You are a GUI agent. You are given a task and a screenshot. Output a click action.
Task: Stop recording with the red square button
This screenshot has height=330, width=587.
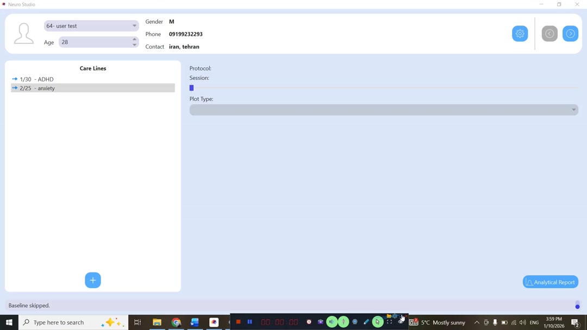[238, 322]
